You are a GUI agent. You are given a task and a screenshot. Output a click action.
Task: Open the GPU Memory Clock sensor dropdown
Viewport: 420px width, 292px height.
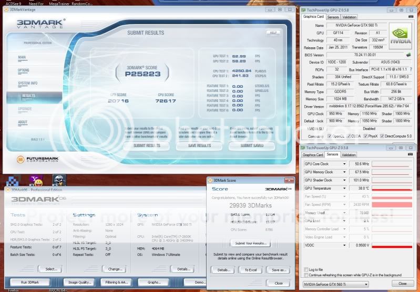(344, 172)
